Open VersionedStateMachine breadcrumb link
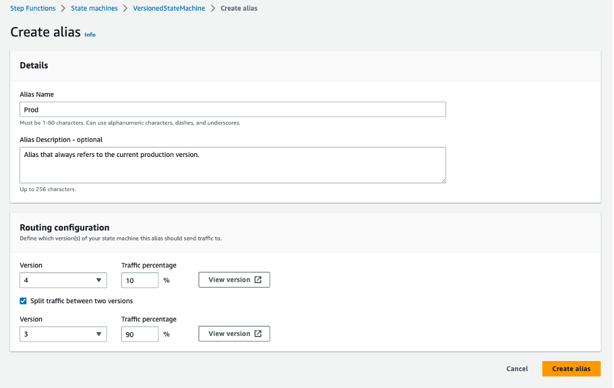The height and width of the screenshot is (388, 614). [x=169, y=8]
